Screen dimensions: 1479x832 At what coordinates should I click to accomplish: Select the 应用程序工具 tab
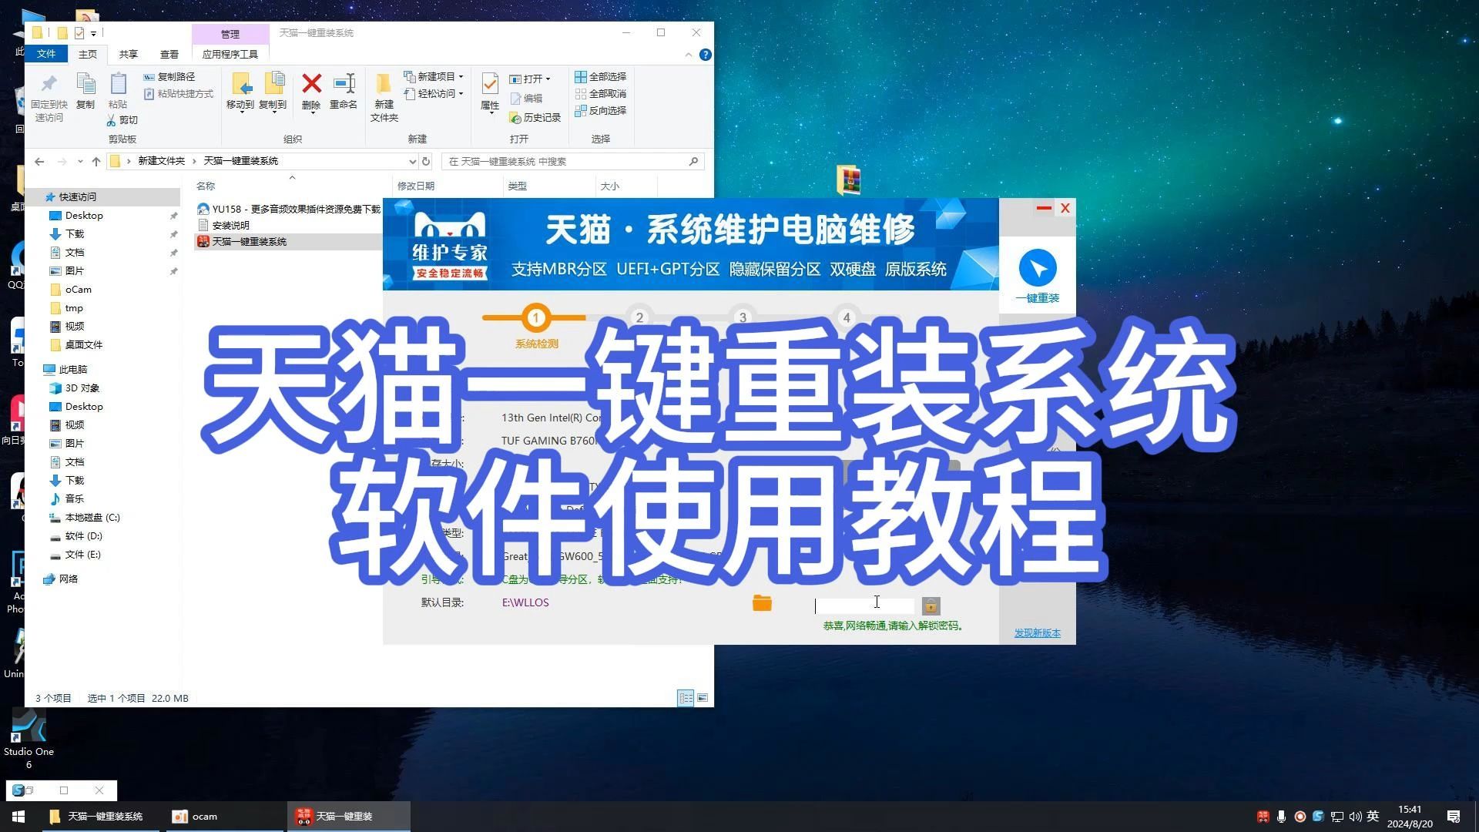[230, 54]
